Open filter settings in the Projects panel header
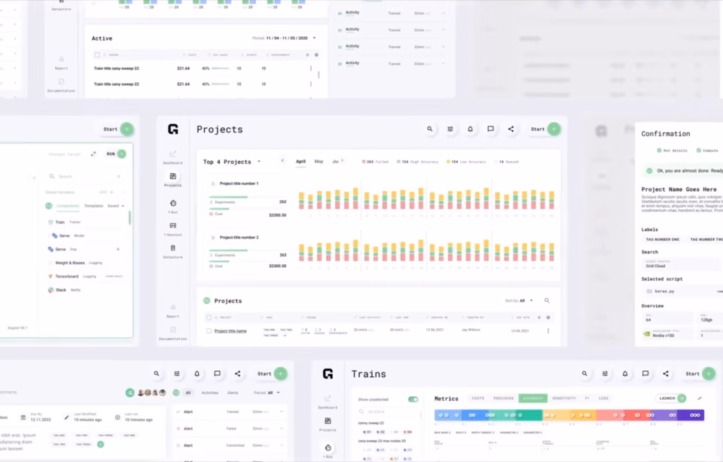 click(450, 129)
